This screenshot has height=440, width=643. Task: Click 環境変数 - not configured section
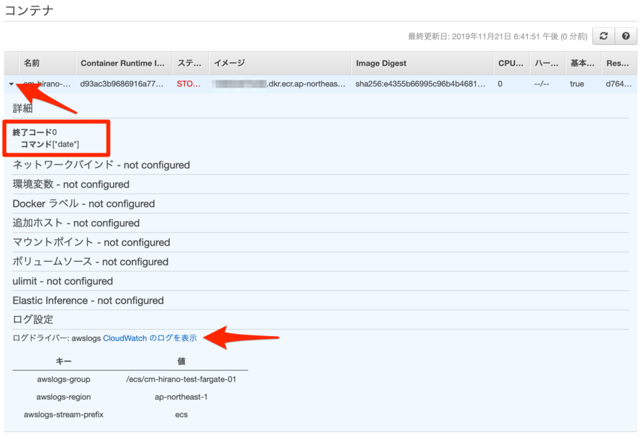[71, 184]
